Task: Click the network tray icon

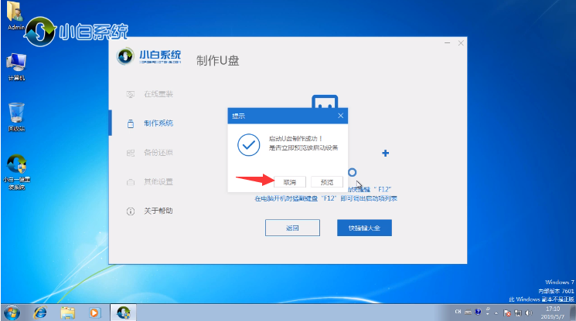Action: tap(518, 313)
